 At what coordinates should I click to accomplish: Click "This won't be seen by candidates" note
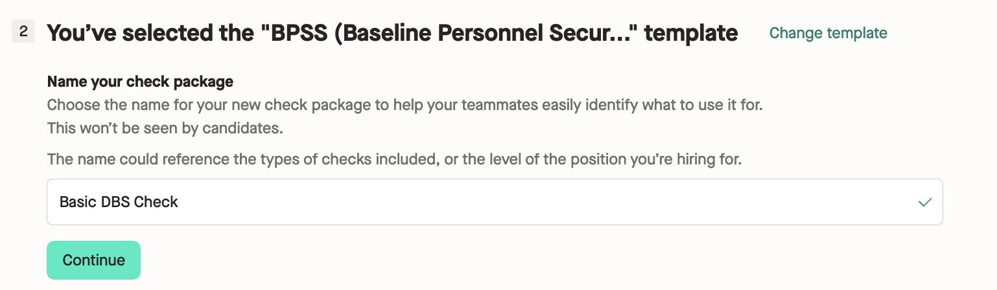(x=165, y=128)
